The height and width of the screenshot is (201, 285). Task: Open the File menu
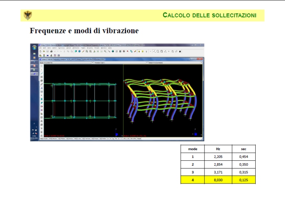[40, 48]
